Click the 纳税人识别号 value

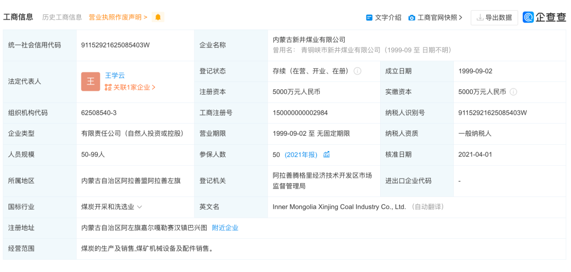pyautogui.click(x=492, y=112)
